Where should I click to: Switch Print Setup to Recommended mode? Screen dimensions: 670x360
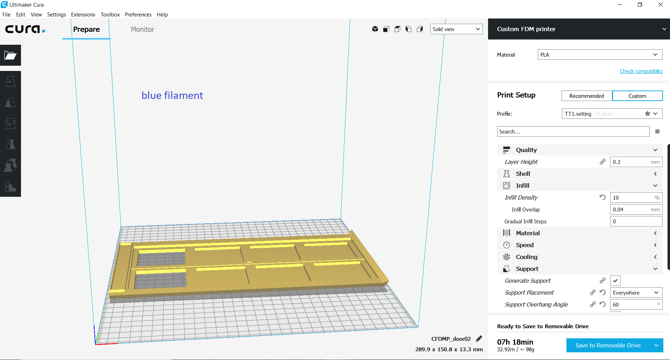[587, 96]
